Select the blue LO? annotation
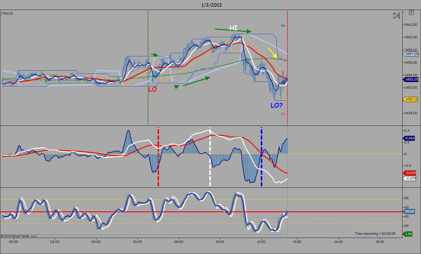The image size is (421, 254). click(x=277, y=105)
